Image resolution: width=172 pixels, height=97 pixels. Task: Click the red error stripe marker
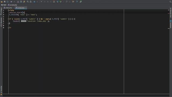click(x=169, y=13)
